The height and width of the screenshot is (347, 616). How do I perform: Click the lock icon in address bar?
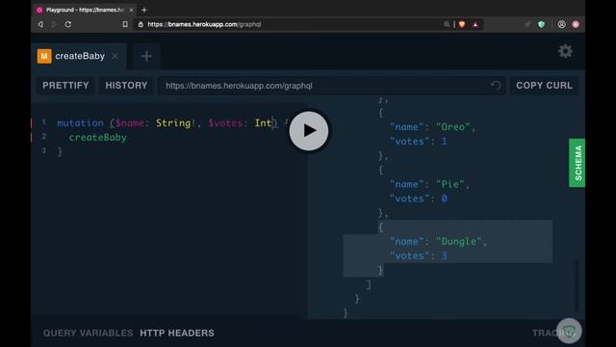[x=141, y=24]
